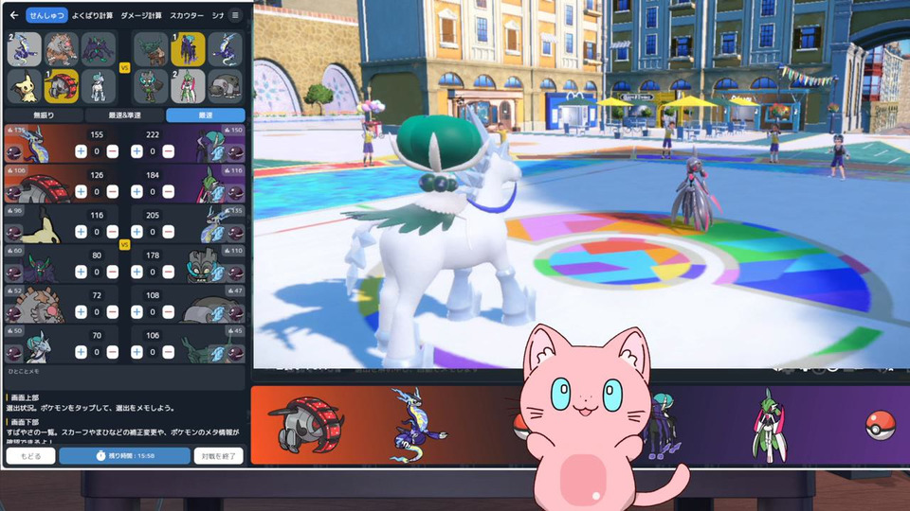Click the dark orb icon beside my Iron Treads
Viewport: 910px width, 511px height.
coord(14,193)
